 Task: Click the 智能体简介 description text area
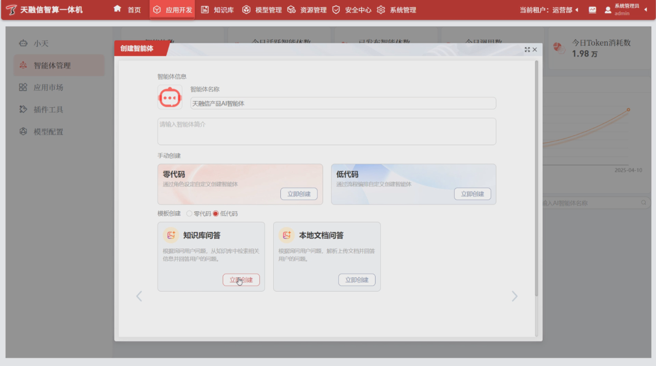(x=326, y=132)
